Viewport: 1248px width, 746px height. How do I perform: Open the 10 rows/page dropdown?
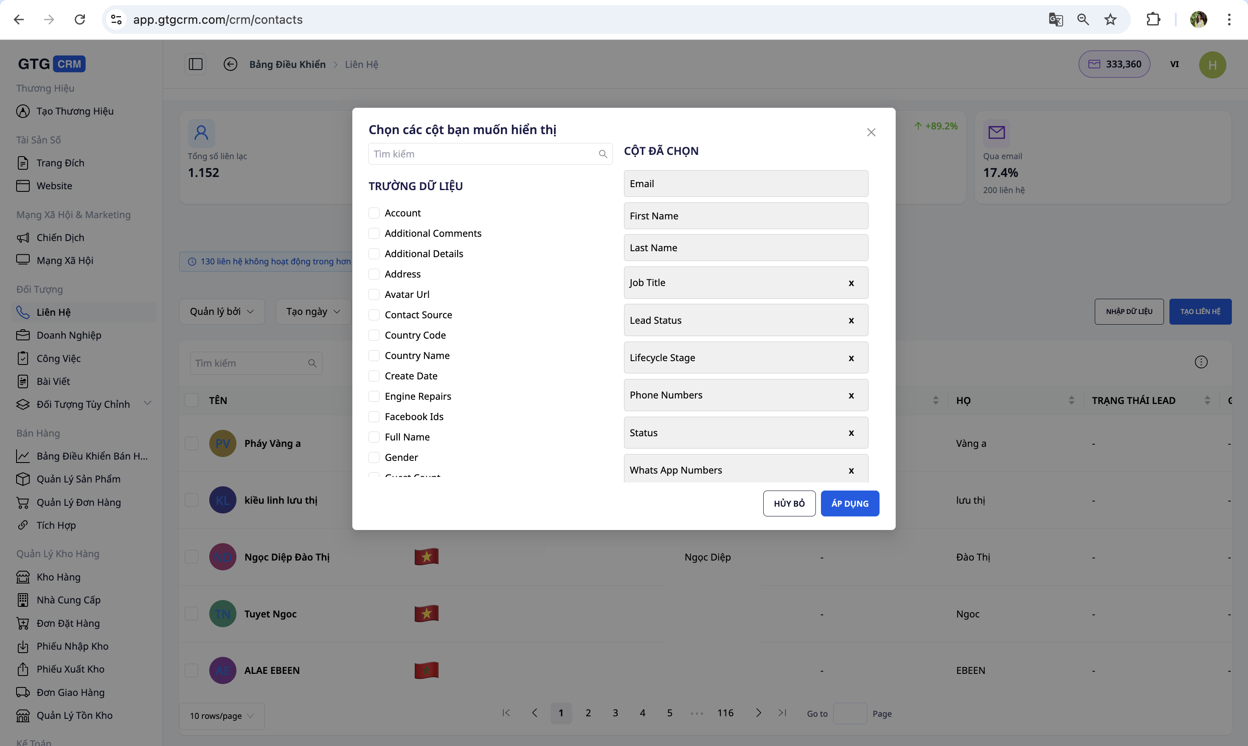(x=221, y=716)
